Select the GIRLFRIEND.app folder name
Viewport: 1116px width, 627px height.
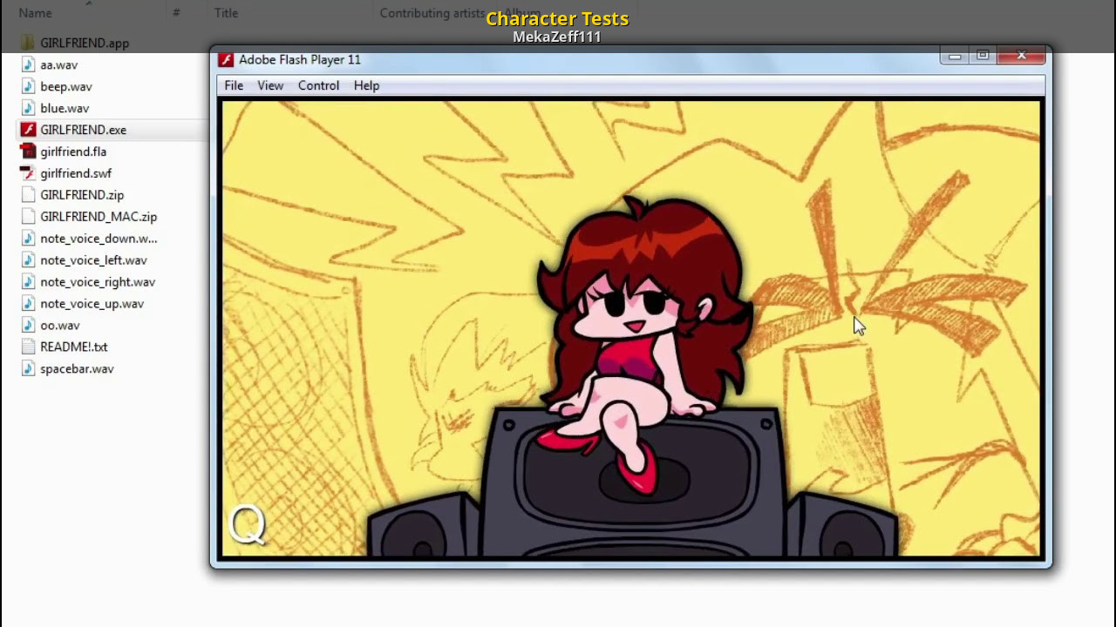tap(85, 43)
